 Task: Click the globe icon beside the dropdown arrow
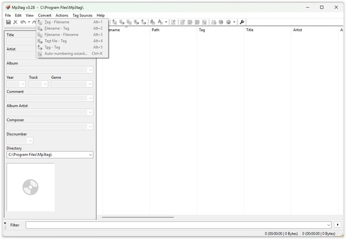coord(228,22)
